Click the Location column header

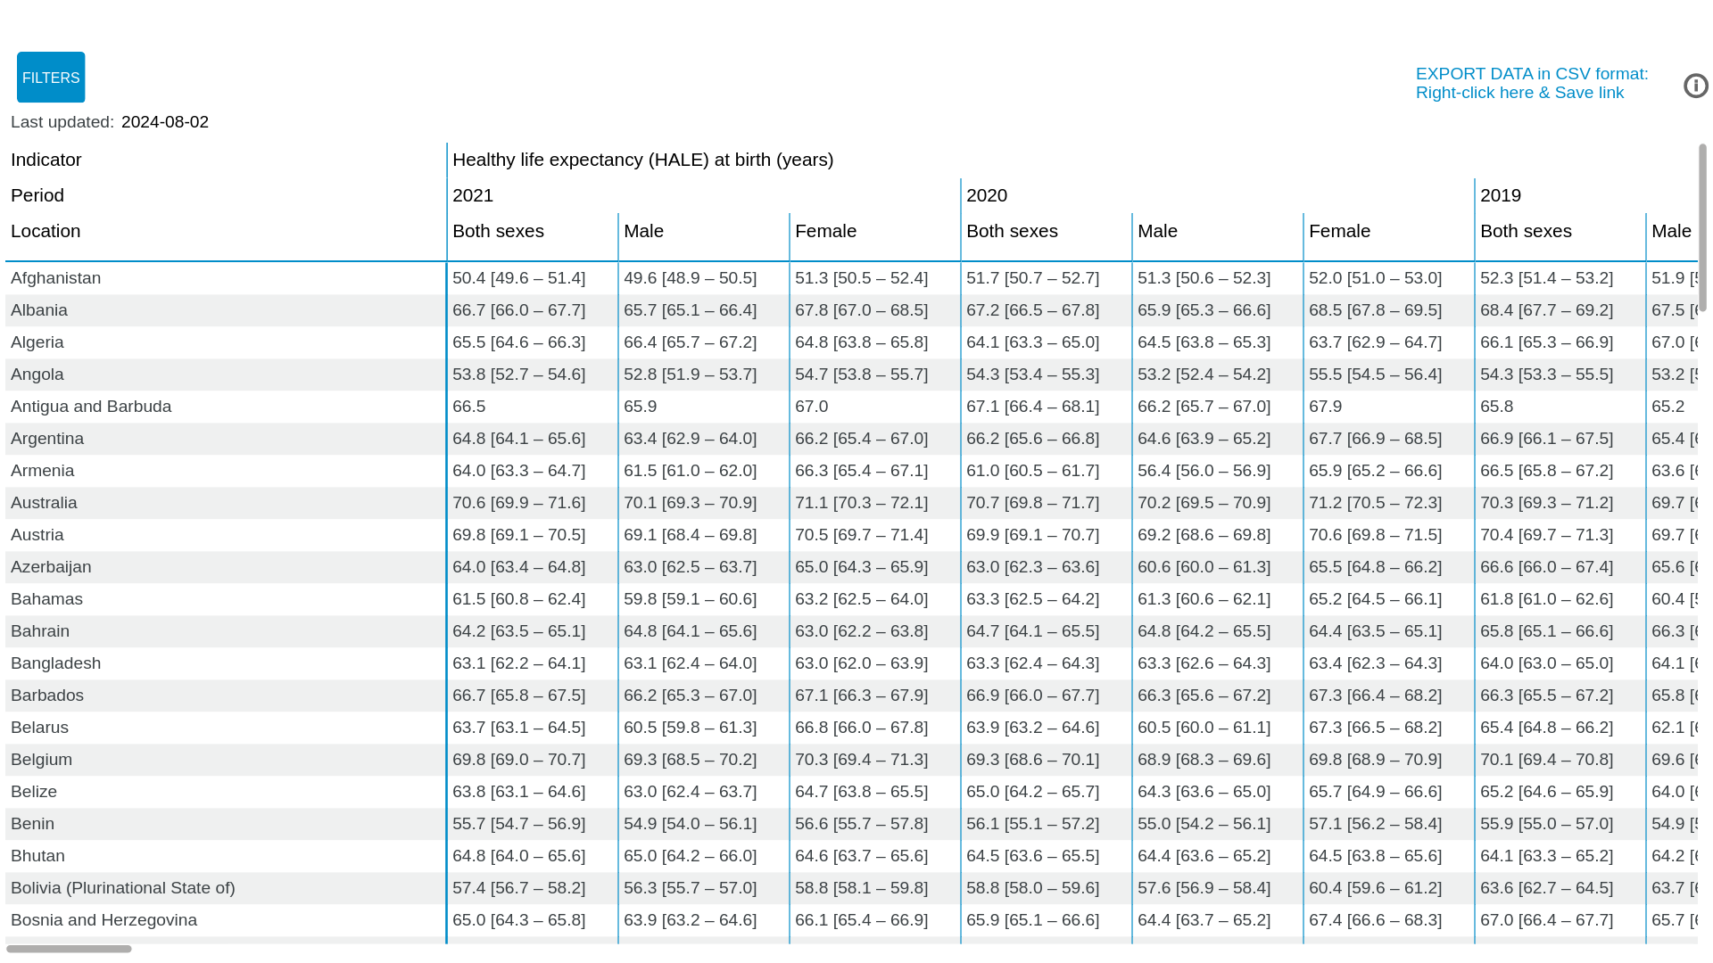[46, 231]
